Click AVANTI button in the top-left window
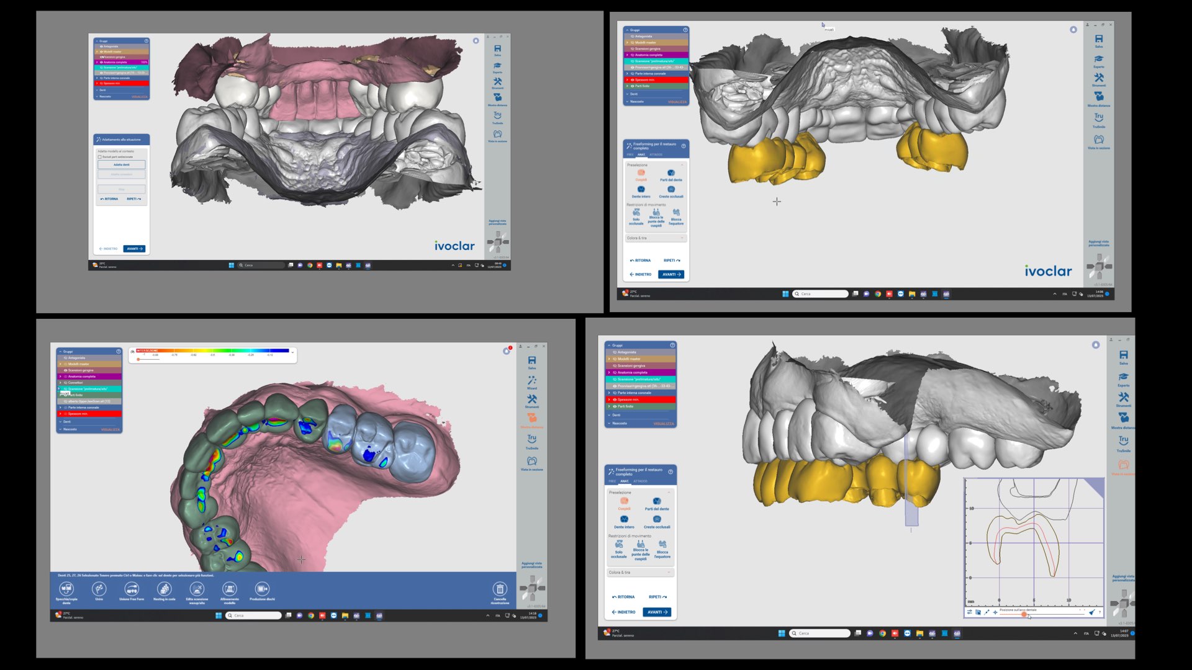This screenshot has width=1192, height=670. [134, 249]
